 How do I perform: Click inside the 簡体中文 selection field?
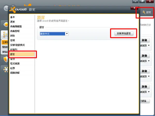52,34
